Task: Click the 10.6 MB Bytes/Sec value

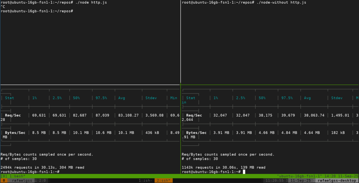Action: pos(103,133)
